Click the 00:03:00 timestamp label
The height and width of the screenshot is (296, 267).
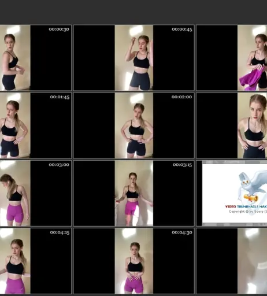click(59, 165)
